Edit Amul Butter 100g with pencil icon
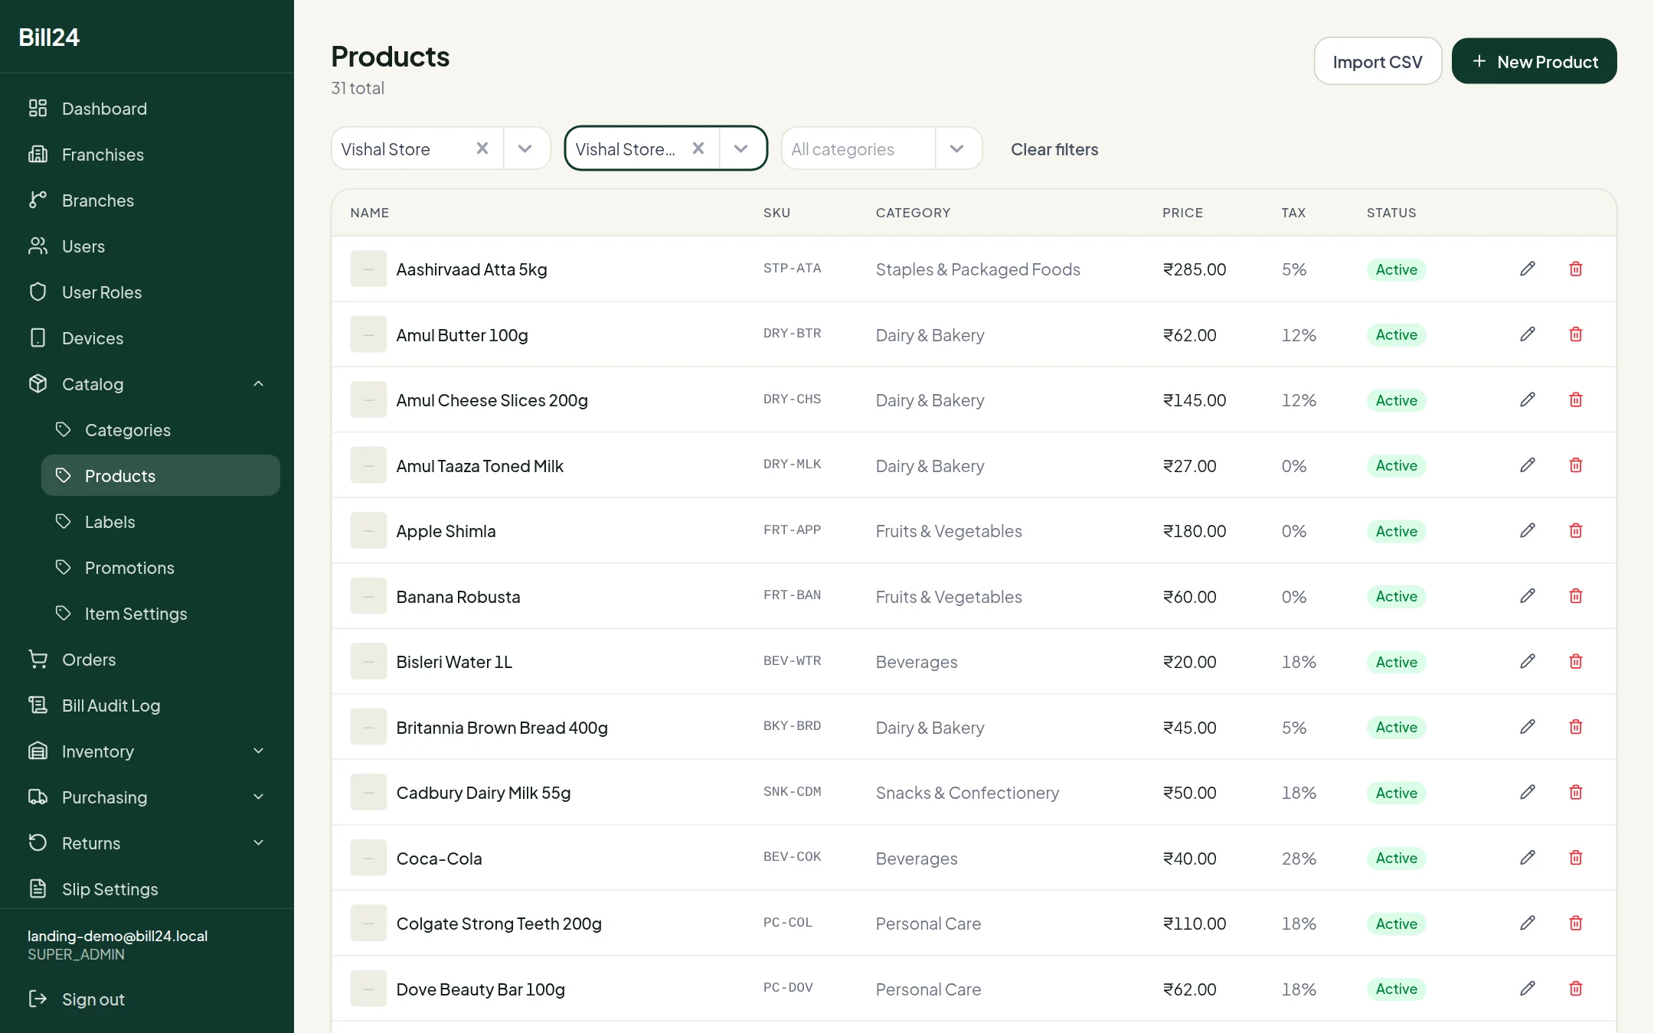 (1528, 334)
